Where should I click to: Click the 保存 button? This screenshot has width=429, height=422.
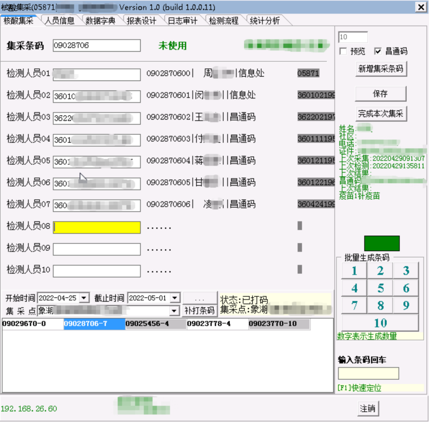pos(381,94)
